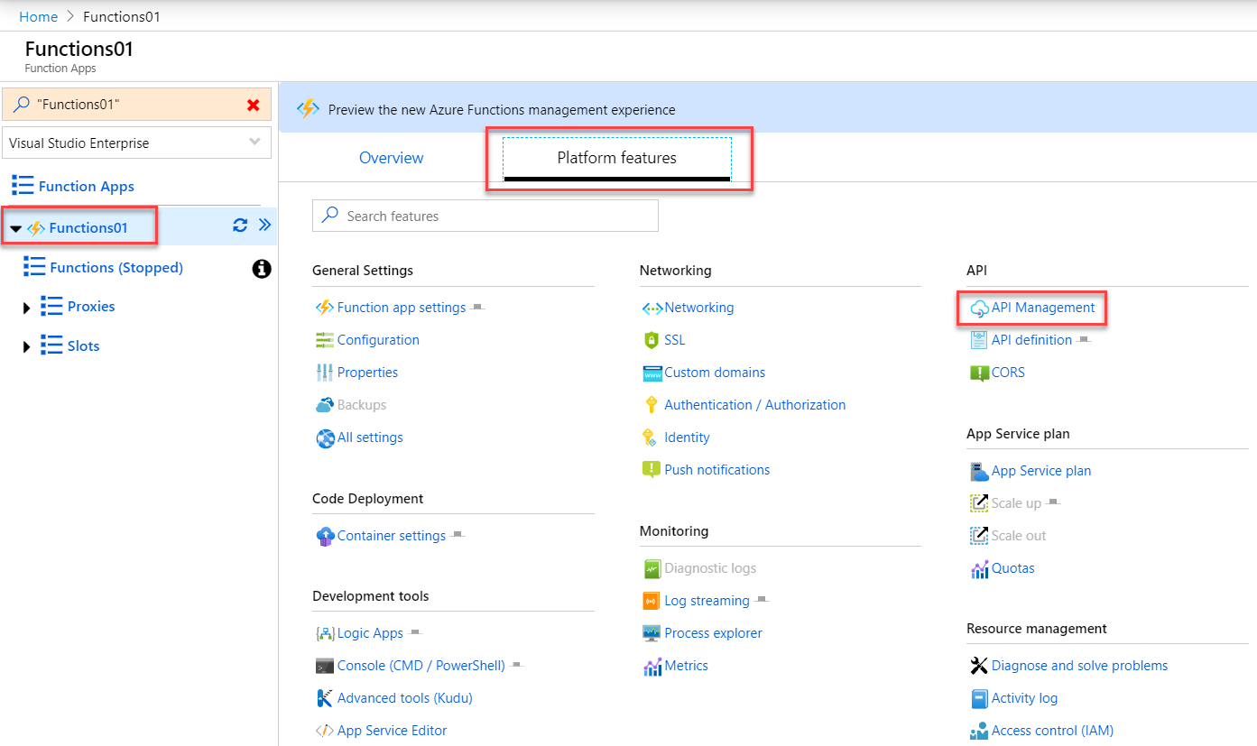
Task: Click the Search features input field
Action: [485, 216]
